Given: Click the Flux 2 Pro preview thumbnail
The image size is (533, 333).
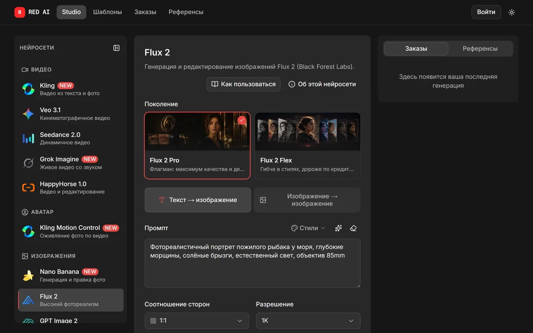Looking at the screenshot, I should [x=197, y=131].
